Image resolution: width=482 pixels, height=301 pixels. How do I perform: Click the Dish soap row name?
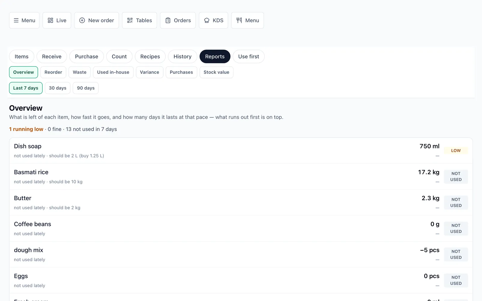click(28, 146)
